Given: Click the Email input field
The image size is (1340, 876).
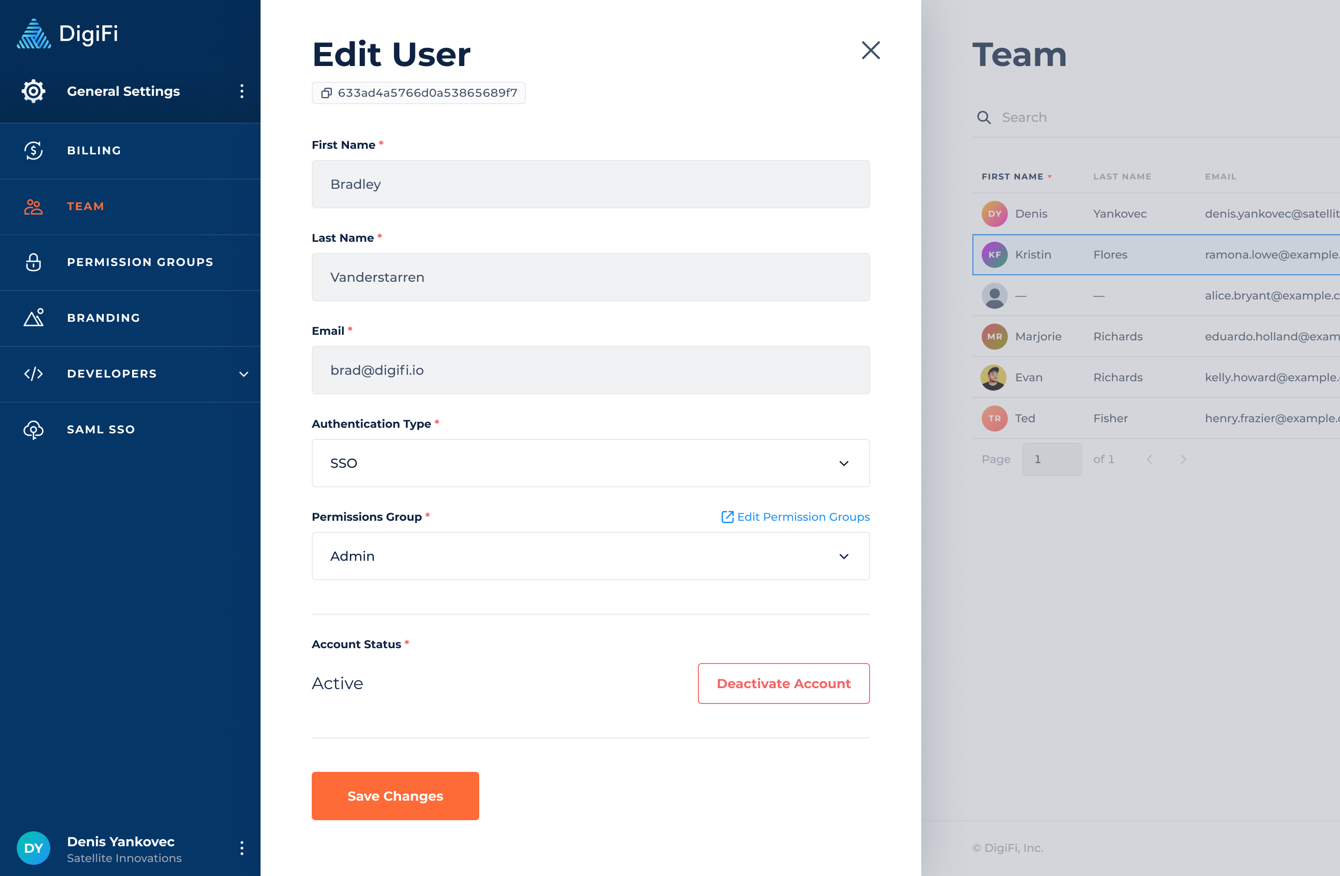Looking at the screenshot, I should click(x=590, y=370).
